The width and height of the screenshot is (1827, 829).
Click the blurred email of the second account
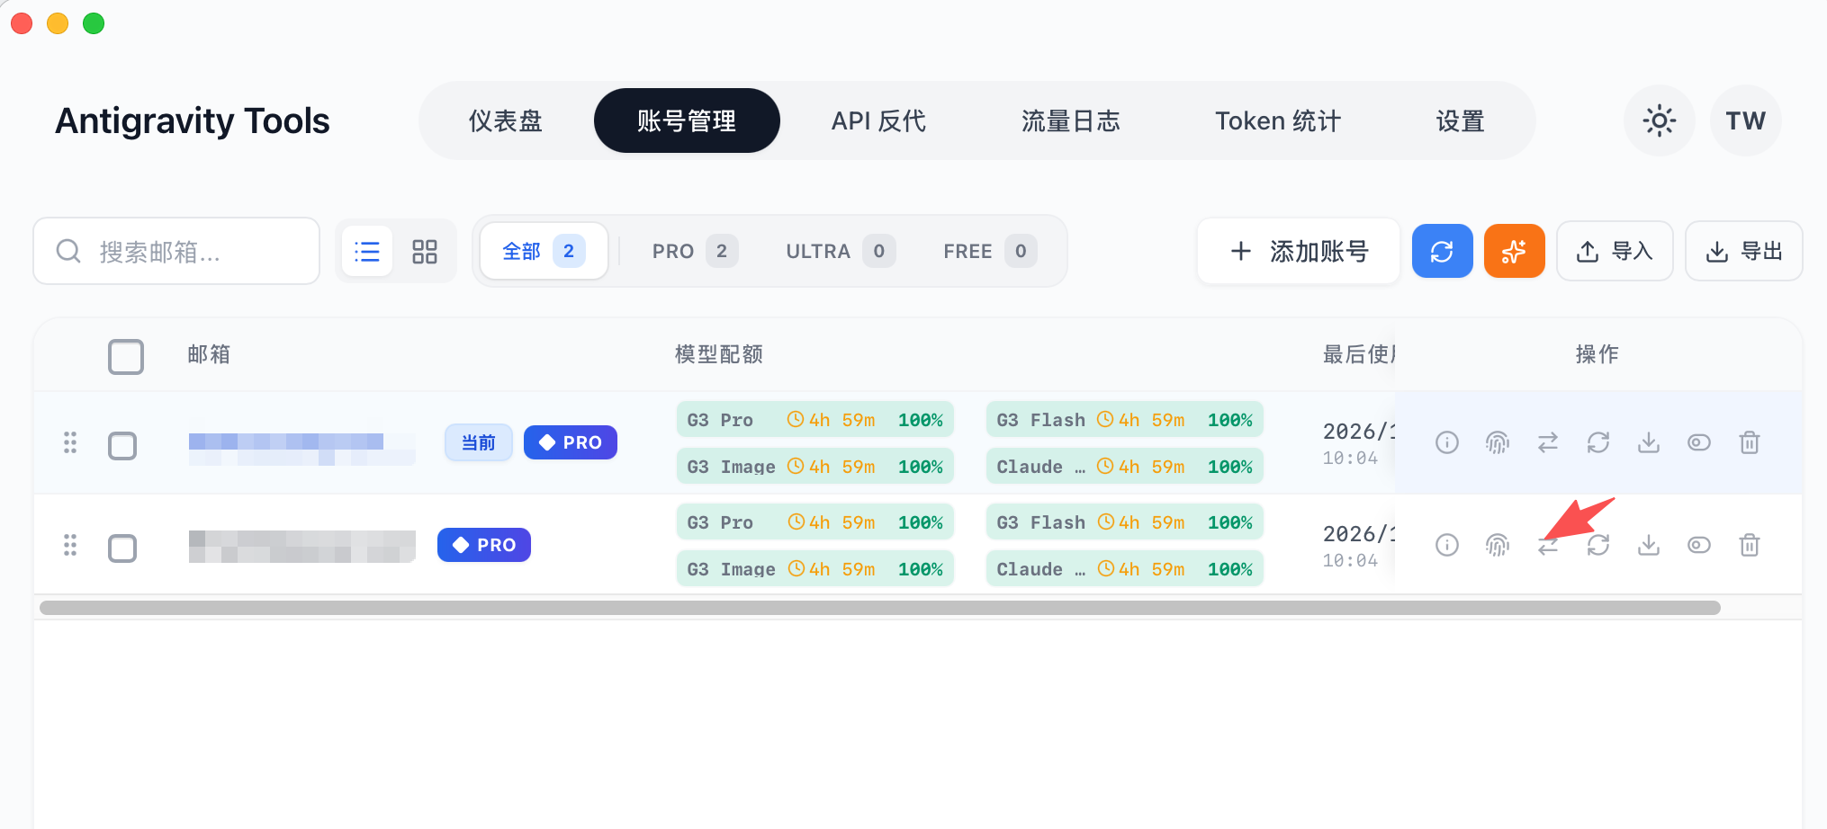(302, 547)
